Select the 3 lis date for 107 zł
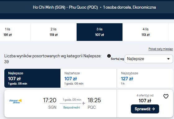The image size is (174, 119). [x=100, y=32]
